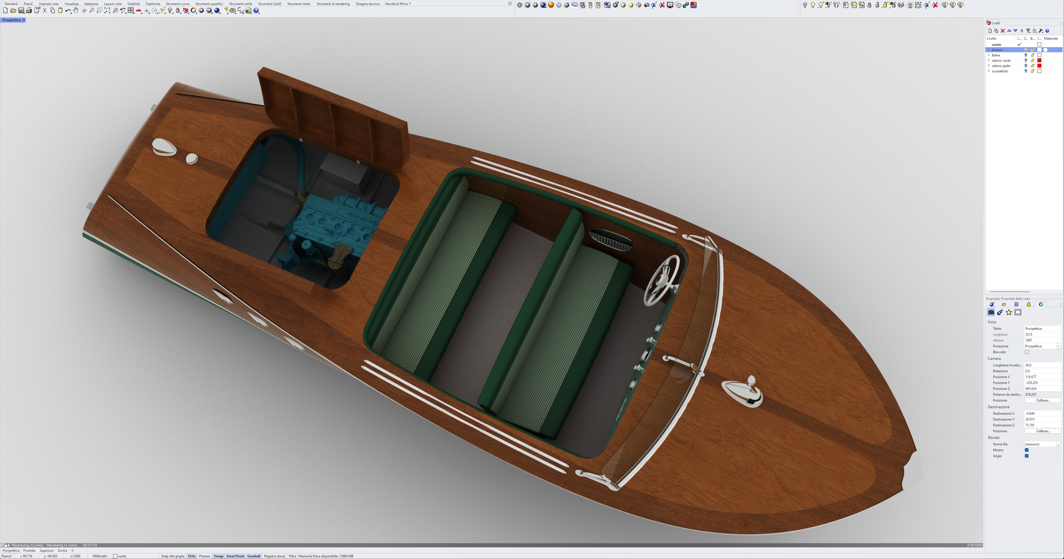Open the Proiezione dropdown
The height and width of the screenshot is (559, 1064).
point(1058,346)
